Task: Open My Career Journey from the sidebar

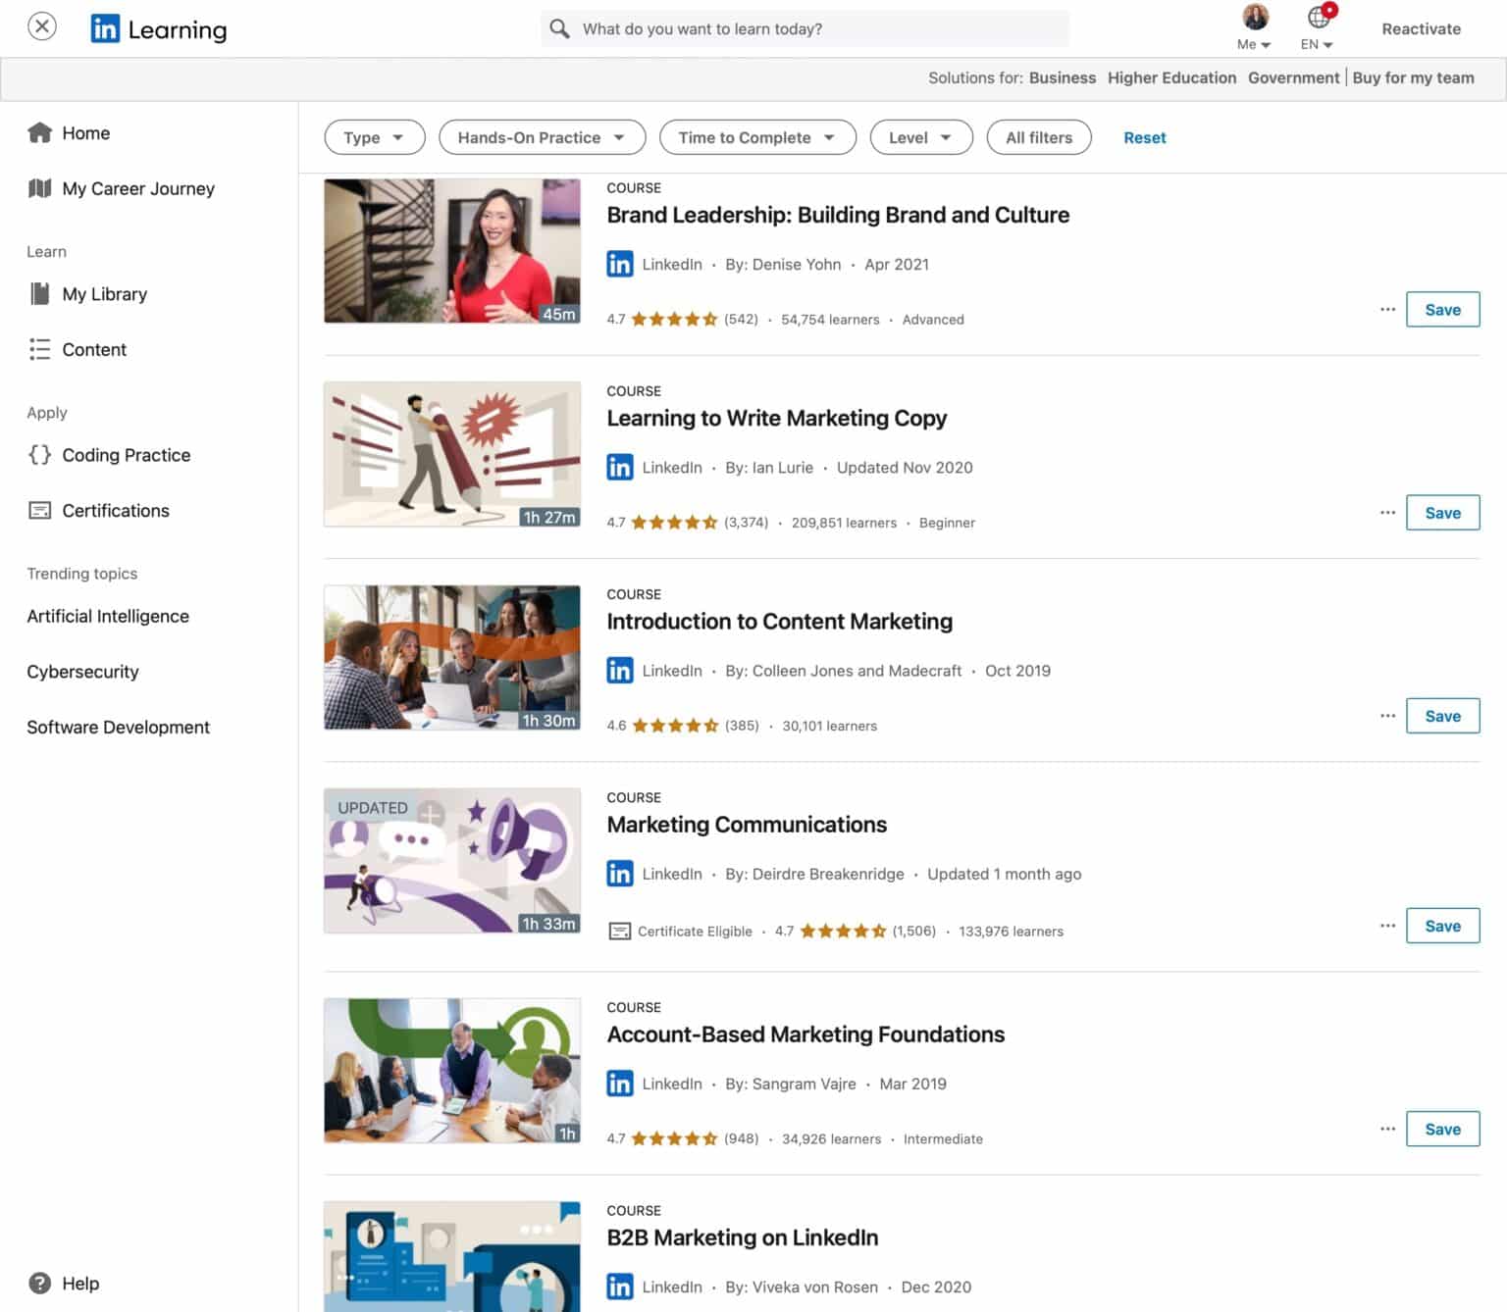Action: tap(137, 188)
